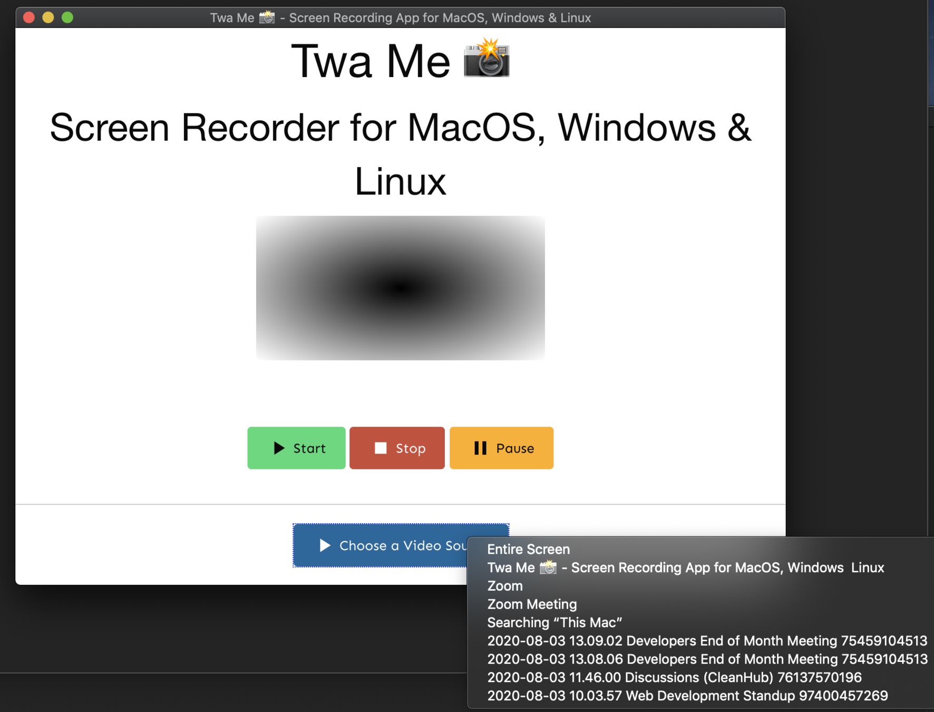Click the camera emoji beside Twa Me heading
This screenshot has width=934, height=712.
[487, 59]
